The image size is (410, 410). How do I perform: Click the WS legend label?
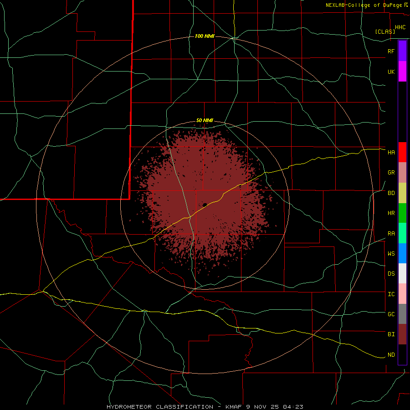(391, 254)
